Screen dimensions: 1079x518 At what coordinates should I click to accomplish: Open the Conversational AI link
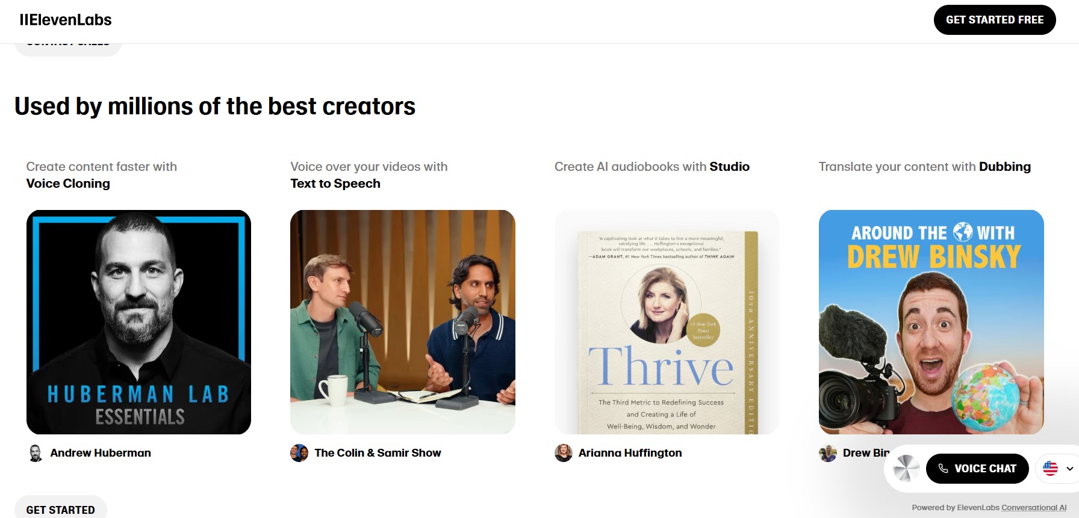coord(1034,508)
